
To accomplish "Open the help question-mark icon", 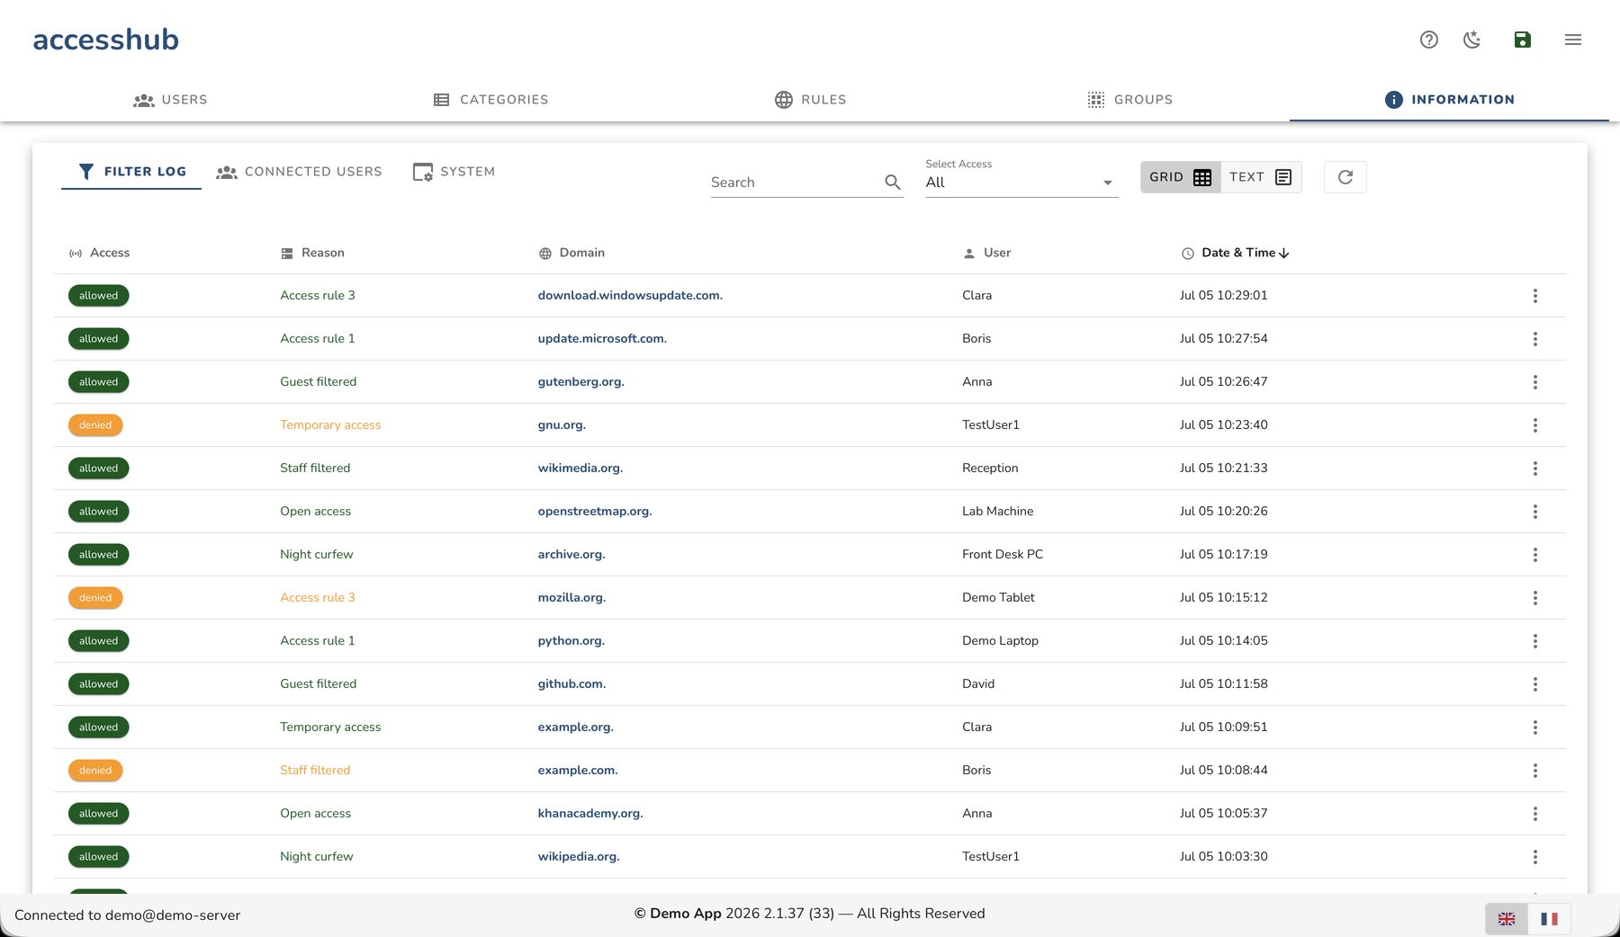I will pos(1429,40).
